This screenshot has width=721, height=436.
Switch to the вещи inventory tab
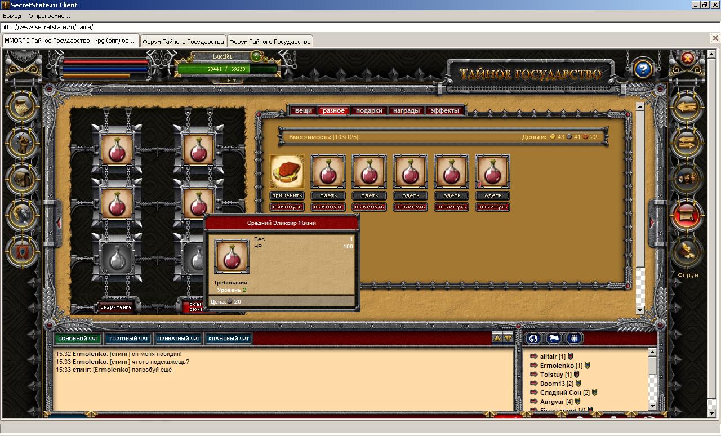[303, 111]
